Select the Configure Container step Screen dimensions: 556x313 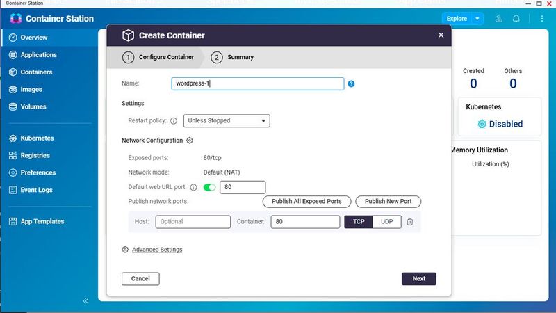pyautogui.click(x=158, y=57)
